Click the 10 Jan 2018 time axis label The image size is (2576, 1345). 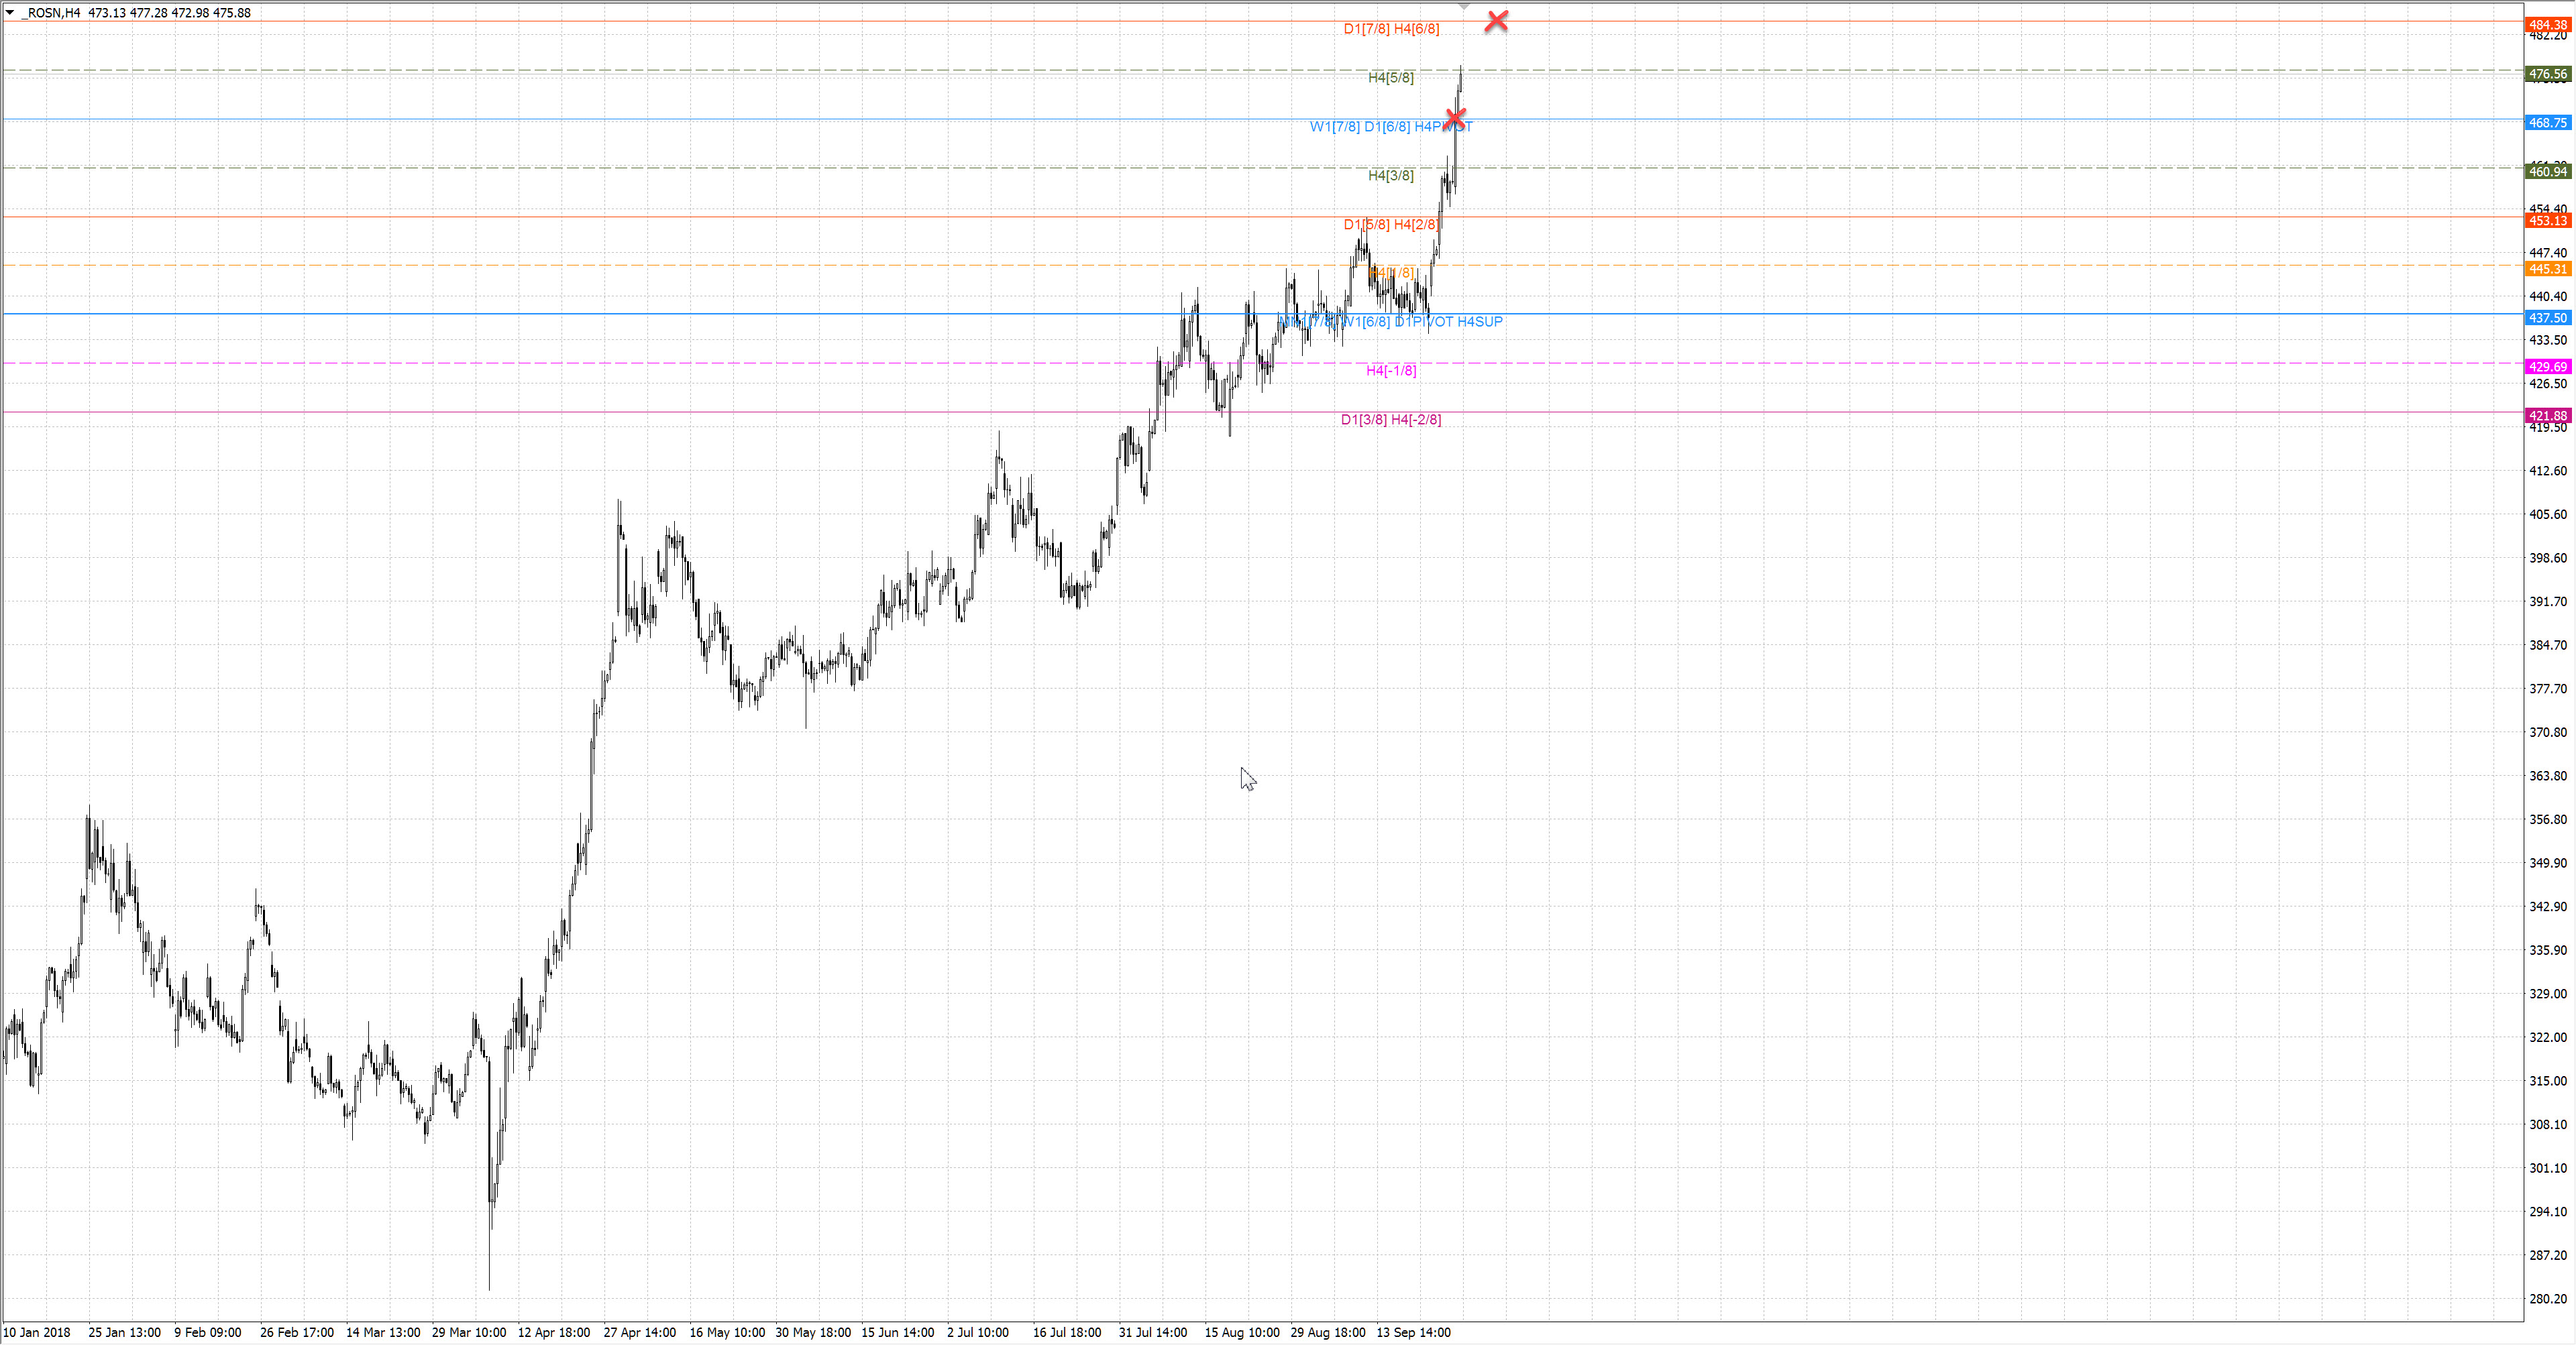(37, 1332)
